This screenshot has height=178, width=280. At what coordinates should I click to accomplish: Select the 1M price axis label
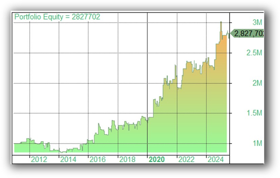(x=258, y=143)
